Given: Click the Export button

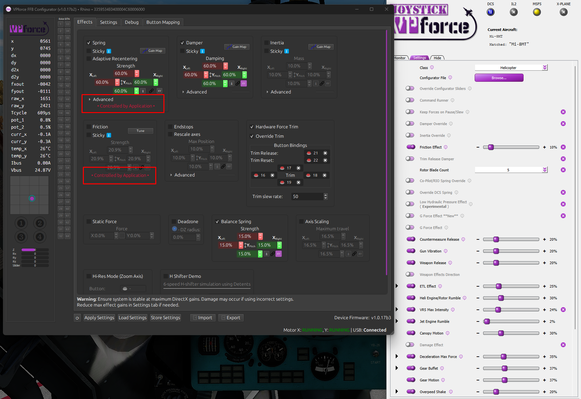Looking at the screenshot, I should click(231, 318).
